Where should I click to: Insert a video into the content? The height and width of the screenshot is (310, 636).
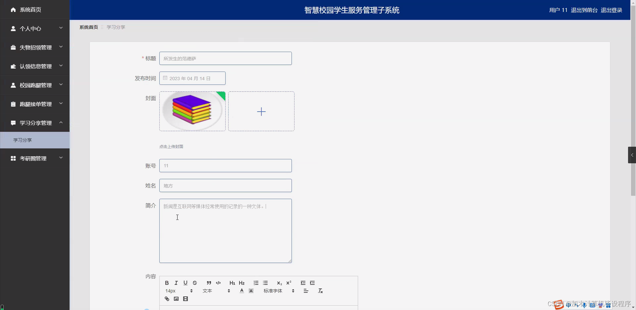185,298
